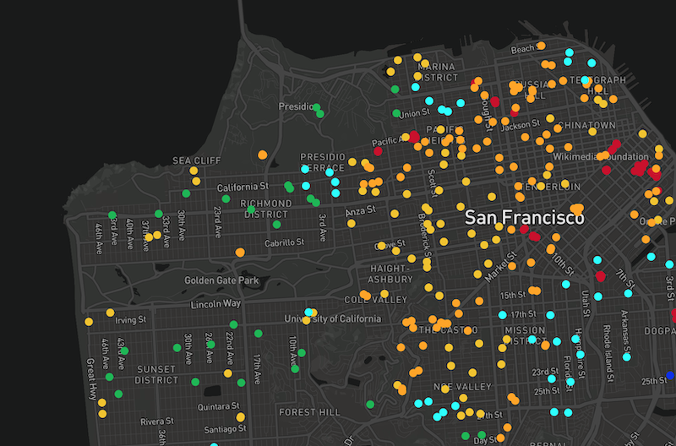Click the 17th St label
The height and width of the screenshot is (446, 676).
click(x=523, y=314)
